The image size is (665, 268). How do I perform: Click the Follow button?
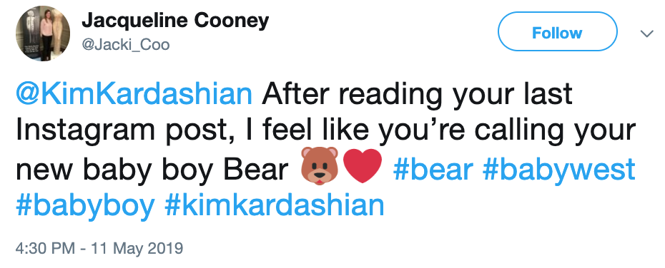point(557,31)
